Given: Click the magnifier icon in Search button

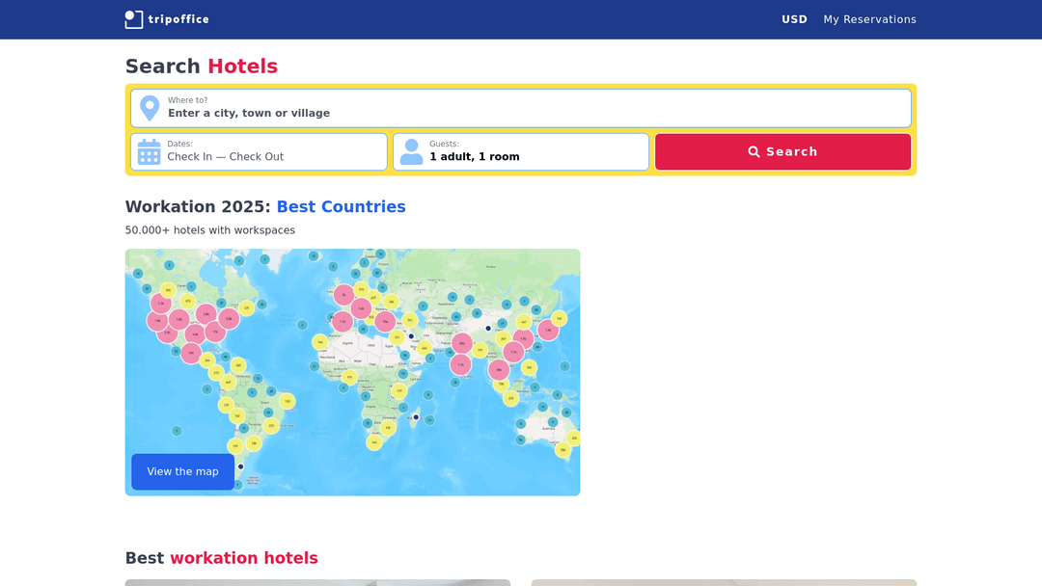Looking at the screenshot, I should click(754, 152).
